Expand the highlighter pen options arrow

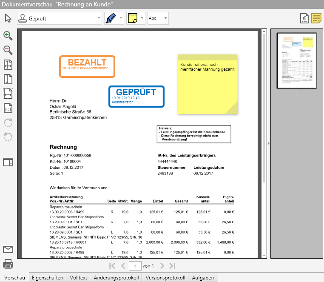point(121,19)
